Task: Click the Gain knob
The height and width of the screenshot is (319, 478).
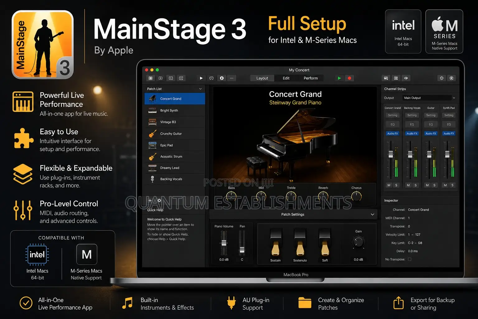Action: [x=358, y=242]
